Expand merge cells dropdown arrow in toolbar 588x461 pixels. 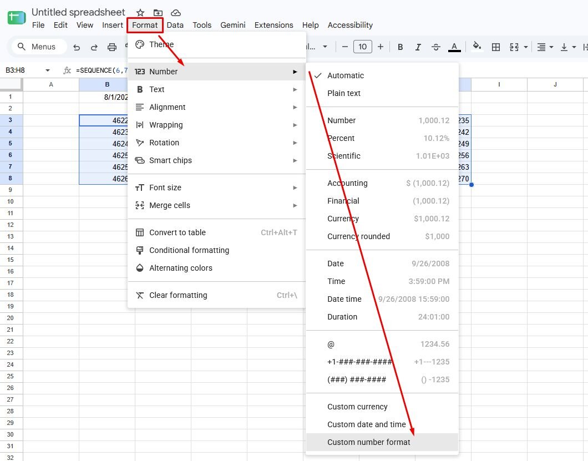point(526,47)
